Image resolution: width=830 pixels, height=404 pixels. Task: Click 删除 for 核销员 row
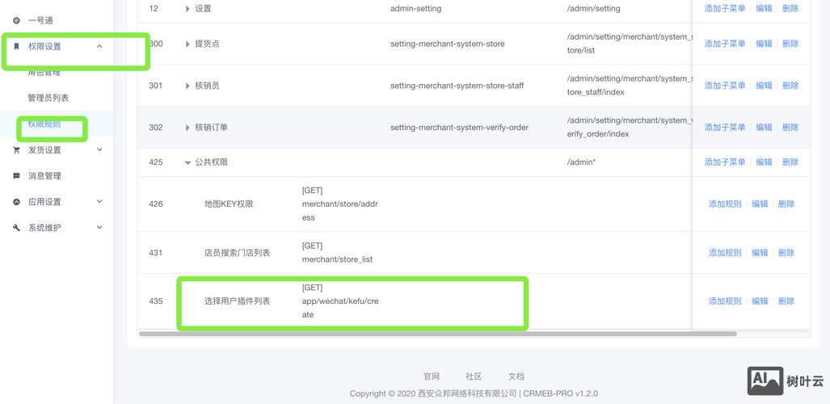(x=790, y=86)
